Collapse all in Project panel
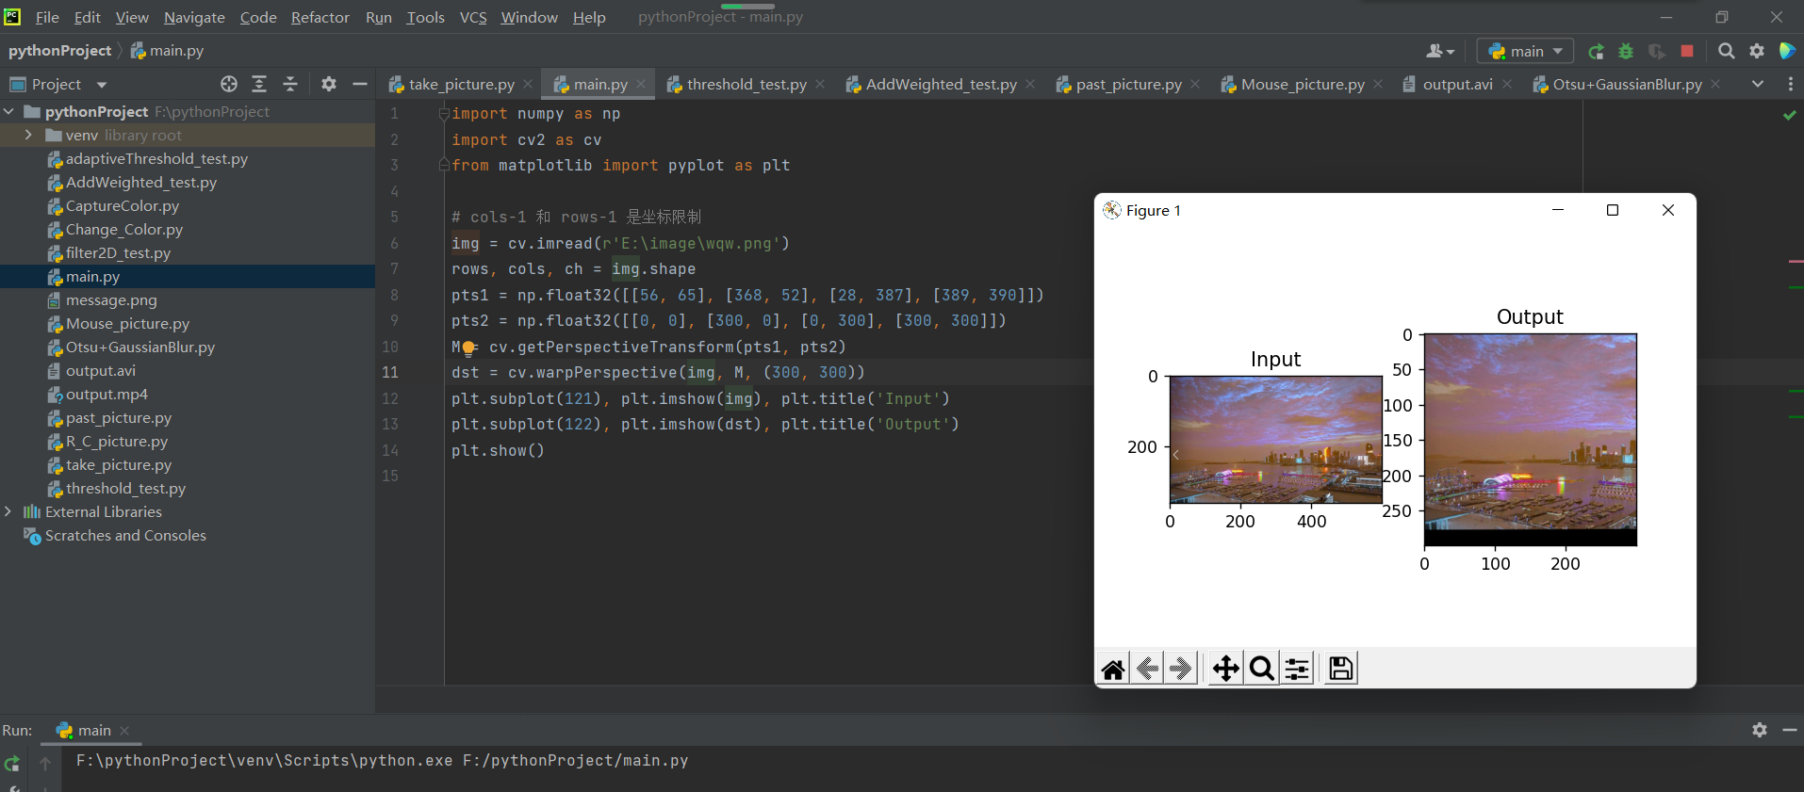1804x792 pixels. coord(290,84)
